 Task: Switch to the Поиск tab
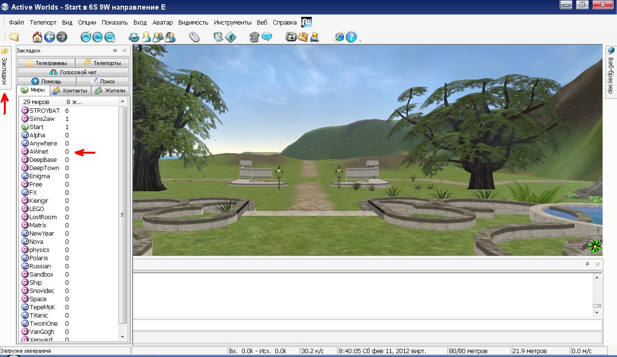tap(103, 81)
